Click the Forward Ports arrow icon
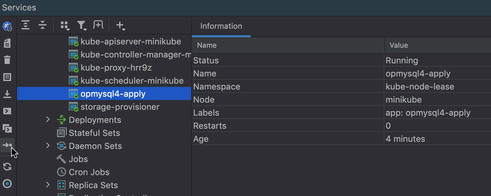The width and height of the screenshot is (491, 196). point(7,145)
